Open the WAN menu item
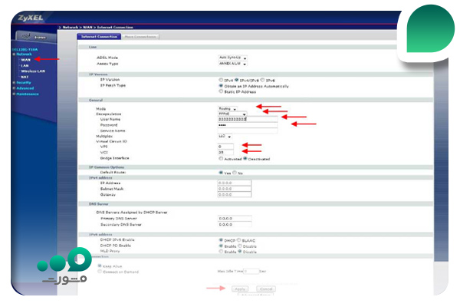The image size is (460, 307). pyautogui.click(x=25, y=60)
